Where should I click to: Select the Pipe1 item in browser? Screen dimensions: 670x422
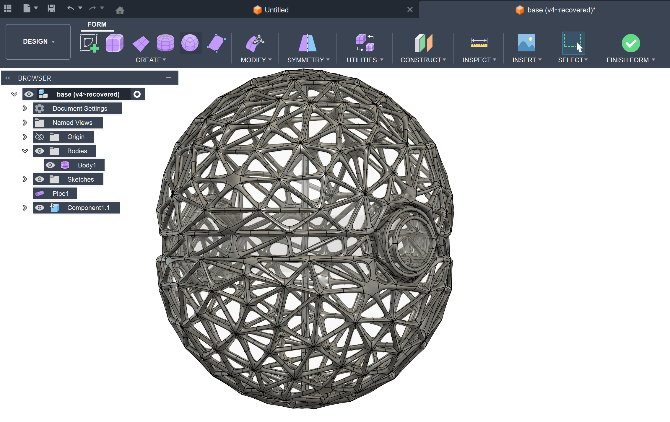pos(60,193)
